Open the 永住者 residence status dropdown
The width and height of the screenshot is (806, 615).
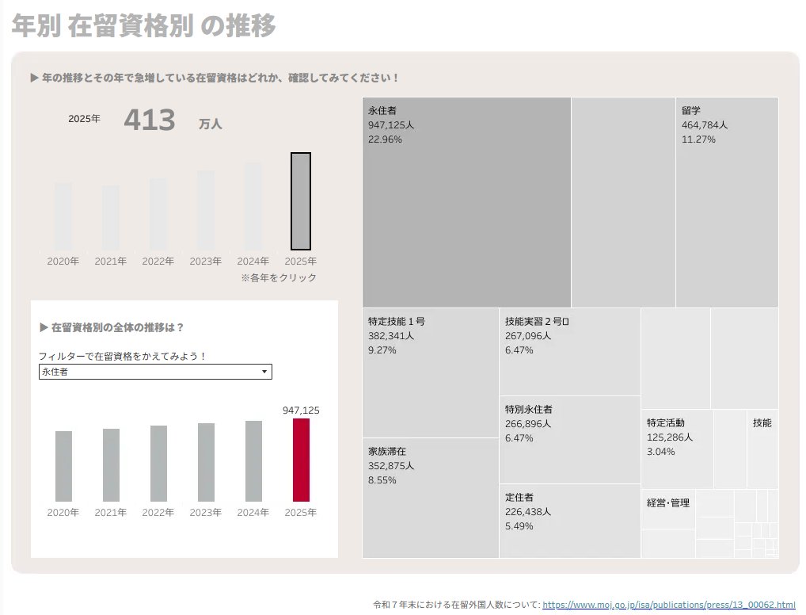pyautogui.click(x=155, y=372)
